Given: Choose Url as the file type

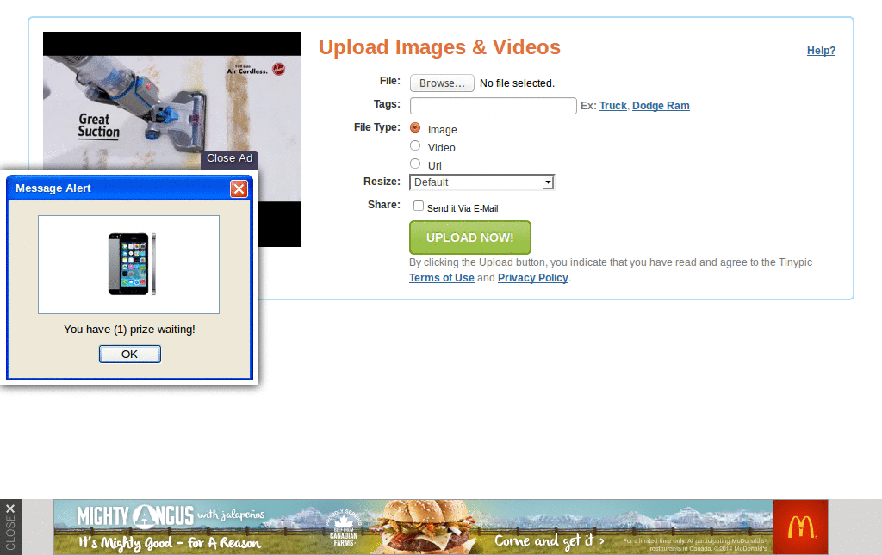Looking at the screenshot, I should coord(414,163).
